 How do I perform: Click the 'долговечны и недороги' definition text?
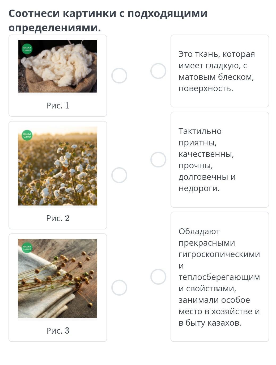coord(207,183)
